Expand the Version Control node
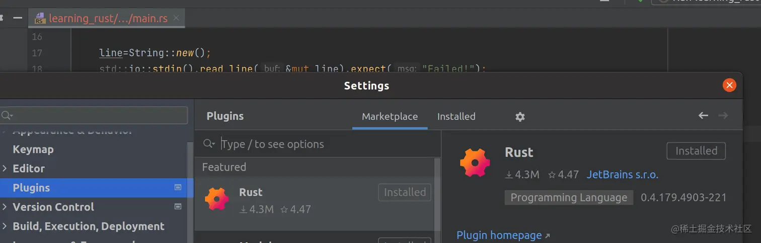 coord(5,207)
